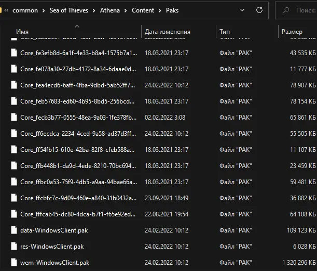This screenshot has width=317, height=271.
Task: Select res-WindowsClient.pak file name
Action: click(52, 247)
